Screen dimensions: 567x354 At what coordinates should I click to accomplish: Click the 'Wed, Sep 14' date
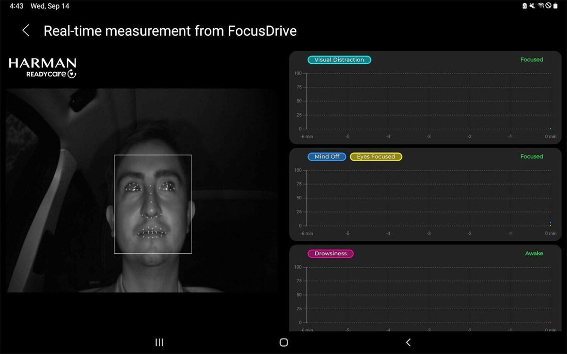pyautogui.click(x=50, y=6)
